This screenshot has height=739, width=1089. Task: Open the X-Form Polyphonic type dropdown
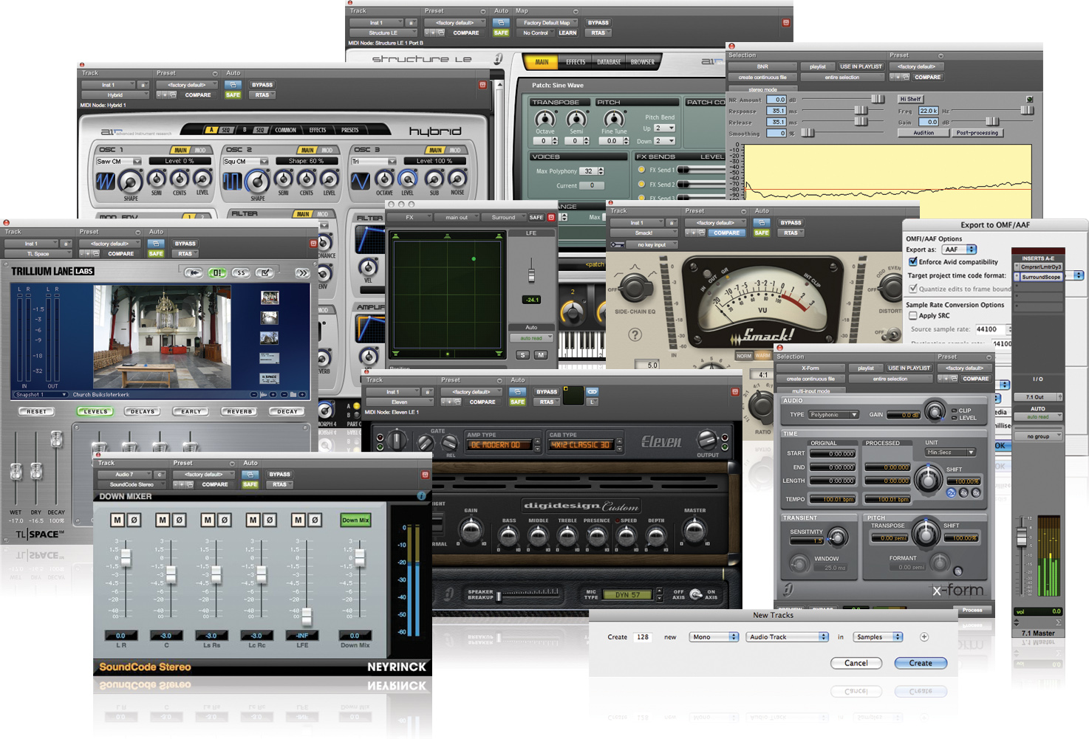point(833,415)
